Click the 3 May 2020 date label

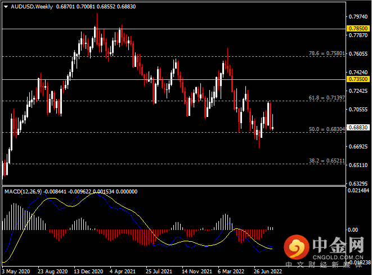(16, 272)
